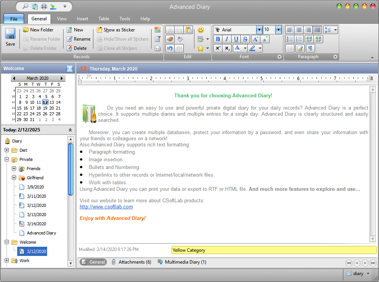Rename the current record
Image resolution: width=379 pixels, height=282 pixels.
[x=78, y=39]
